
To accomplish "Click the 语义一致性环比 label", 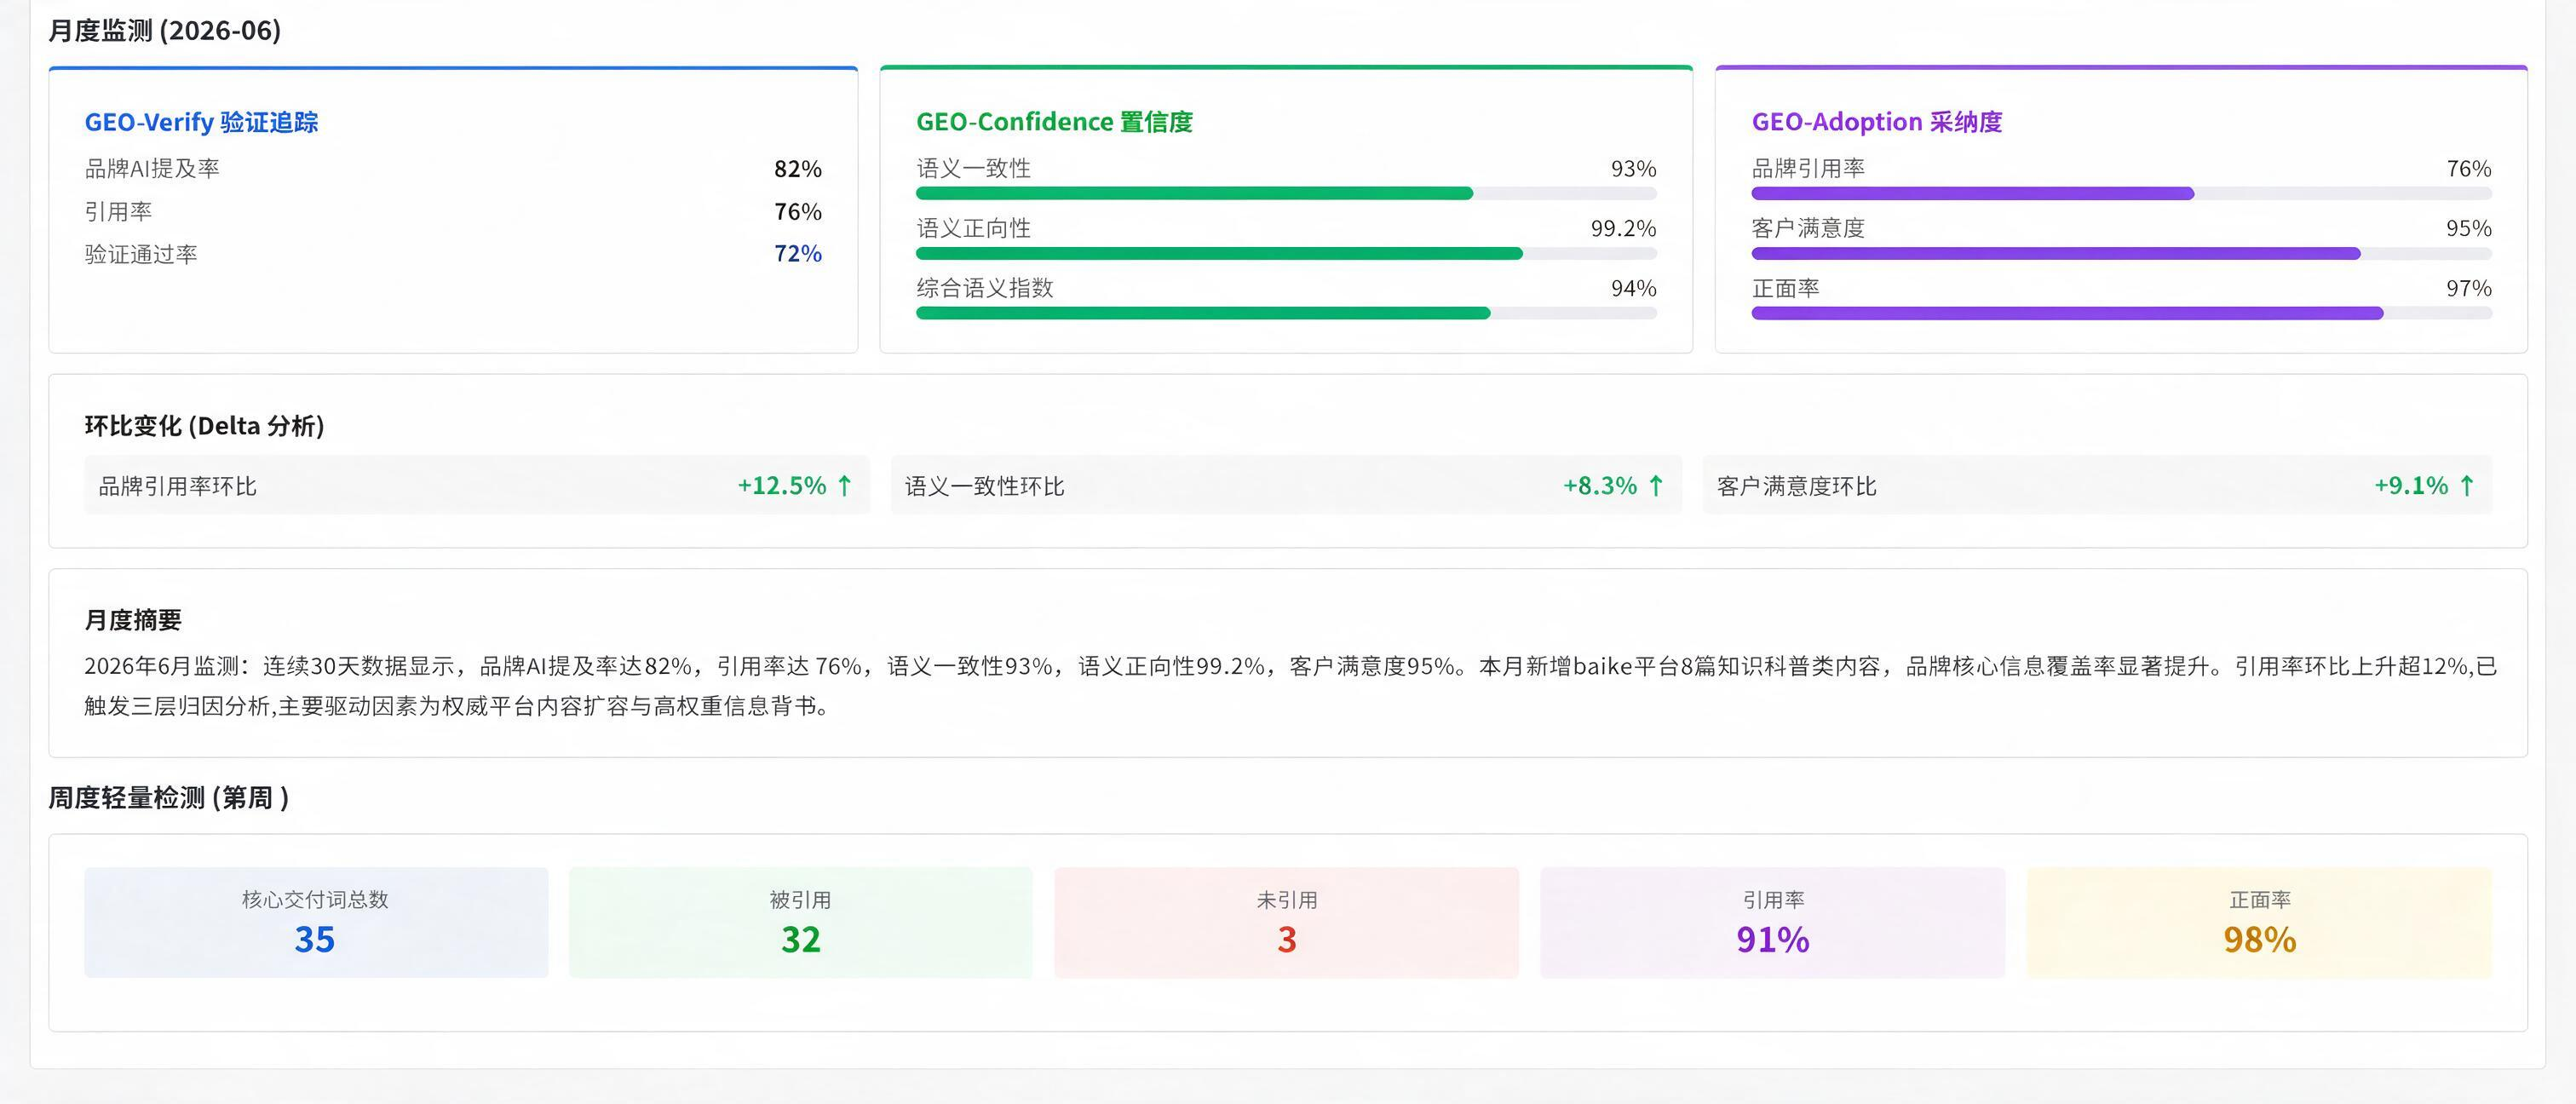I will 984,486.
